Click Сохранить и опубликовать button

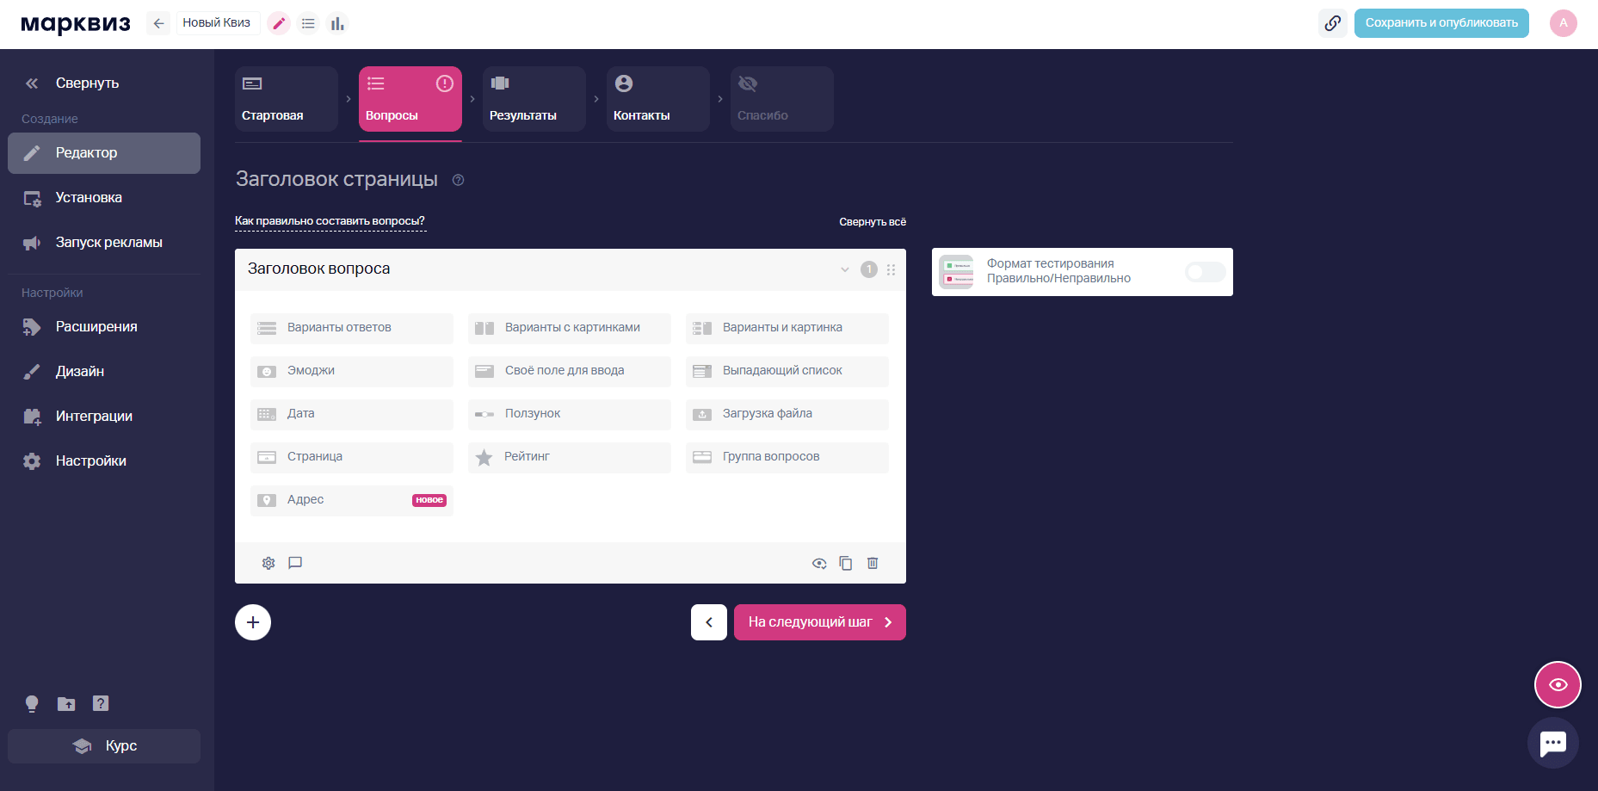tap(1441, 23)
